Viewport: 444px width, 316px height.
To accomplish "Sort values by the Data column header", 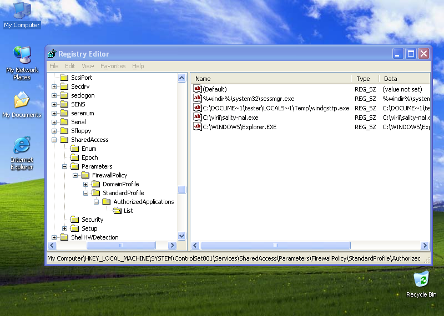I will tap(405, 79).
